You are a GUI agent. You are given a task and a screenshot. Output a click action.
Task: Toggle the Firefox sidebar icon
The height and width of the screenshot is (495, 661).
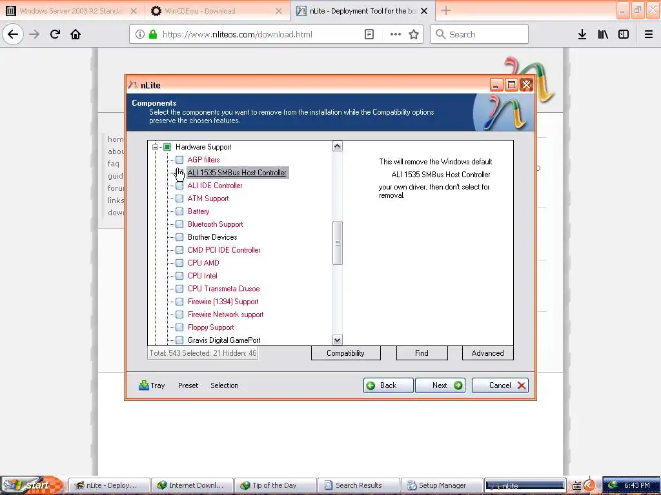point(624,34)
